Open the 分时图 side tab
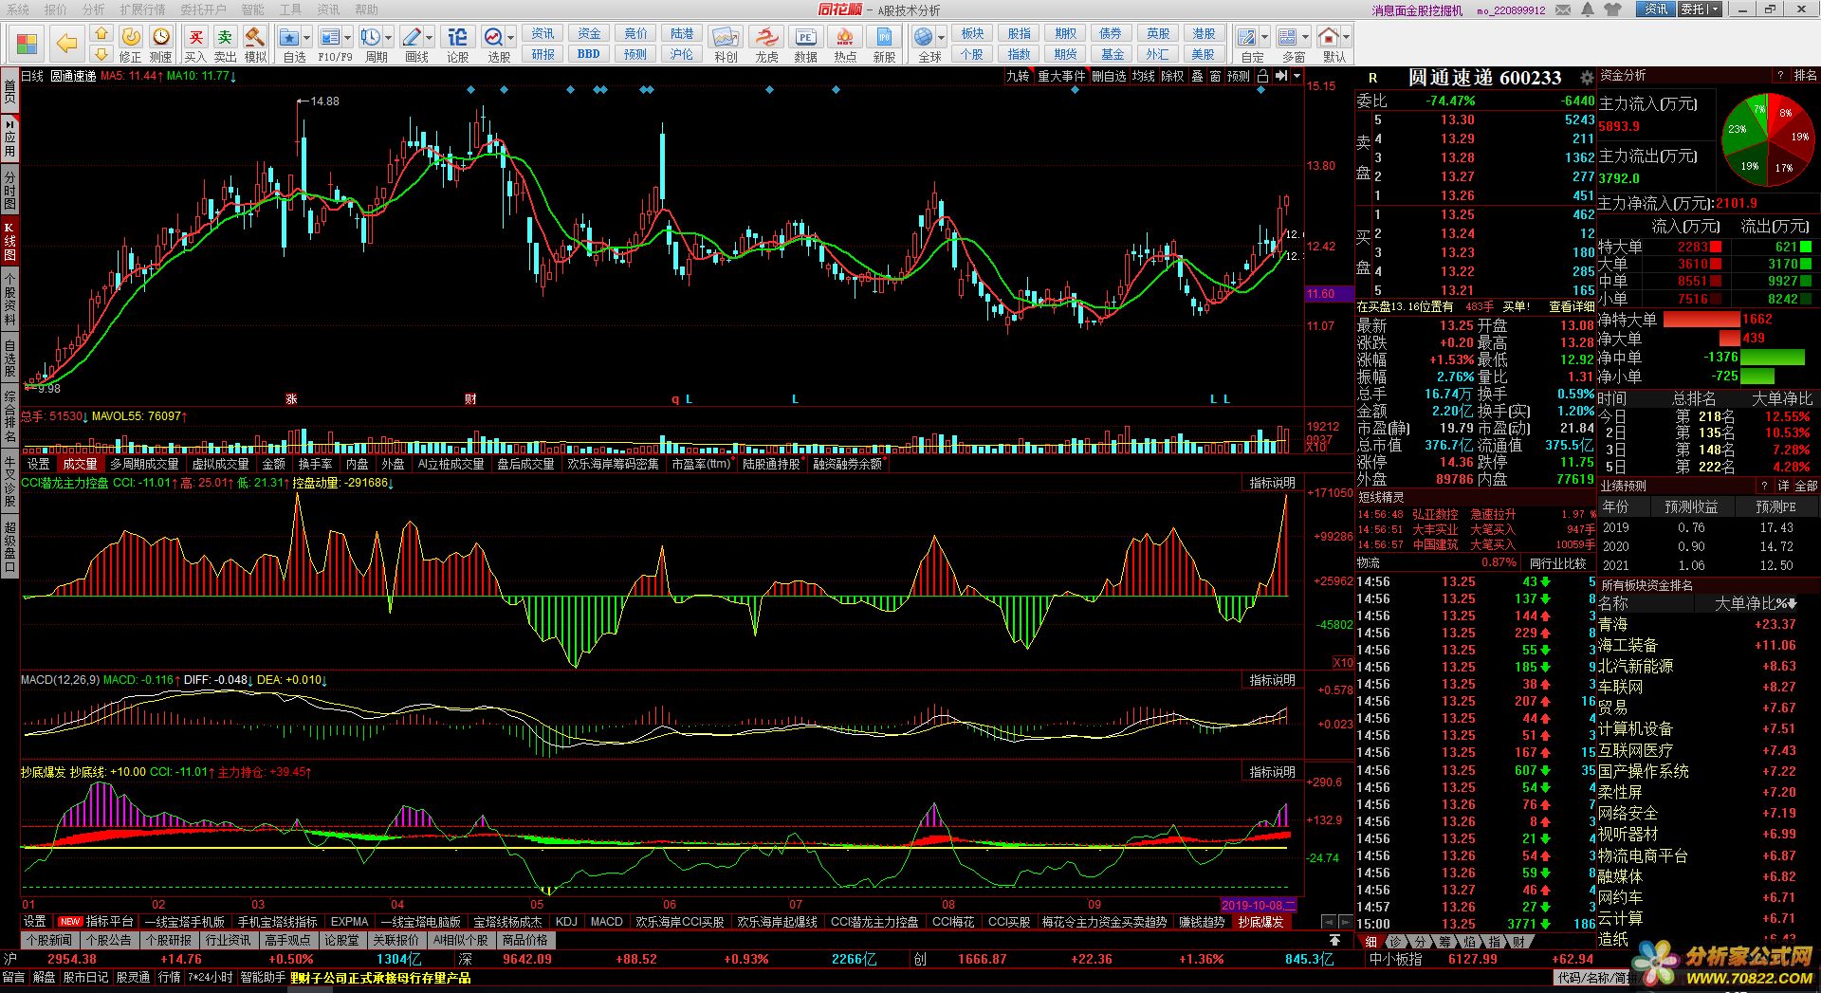Screen dimensions: 1821x993 pyautogui.click(x=9, y=191)
